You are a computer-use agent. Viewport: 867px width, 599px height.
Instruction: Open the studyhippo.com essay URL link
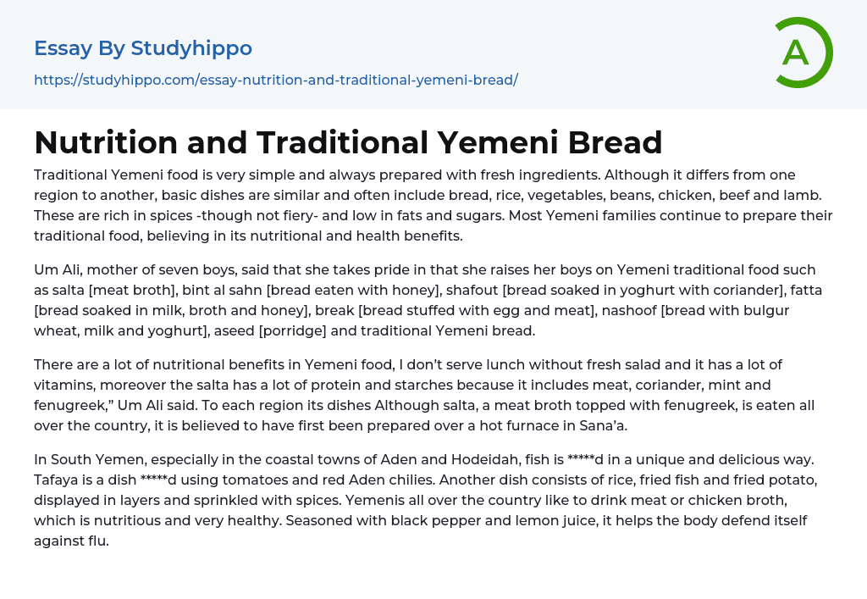[x=276, y=80]
